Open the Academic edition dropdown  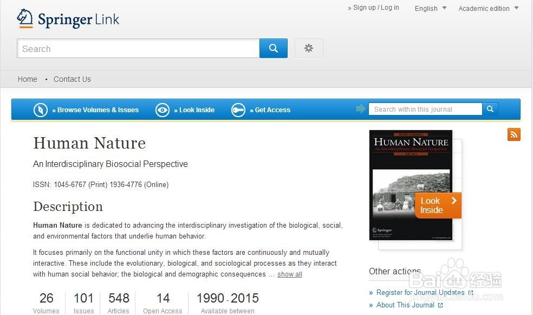click(489, 8)
